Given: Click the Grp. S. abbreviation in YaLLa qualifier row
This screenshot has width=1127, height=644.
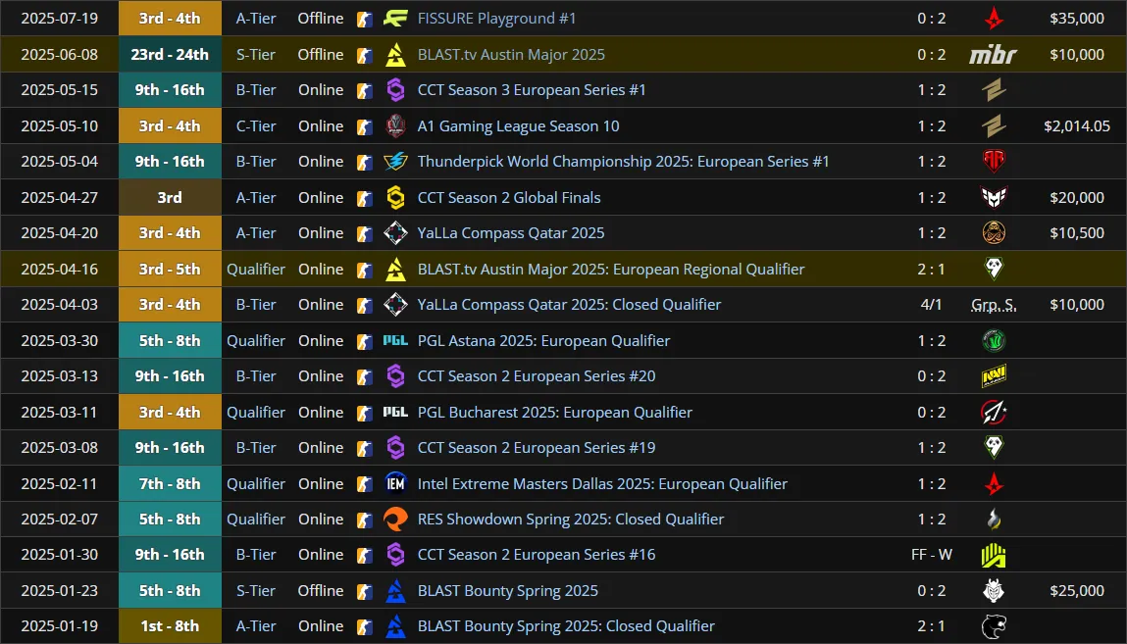Looking at the screenshot, I should (994, 305).
